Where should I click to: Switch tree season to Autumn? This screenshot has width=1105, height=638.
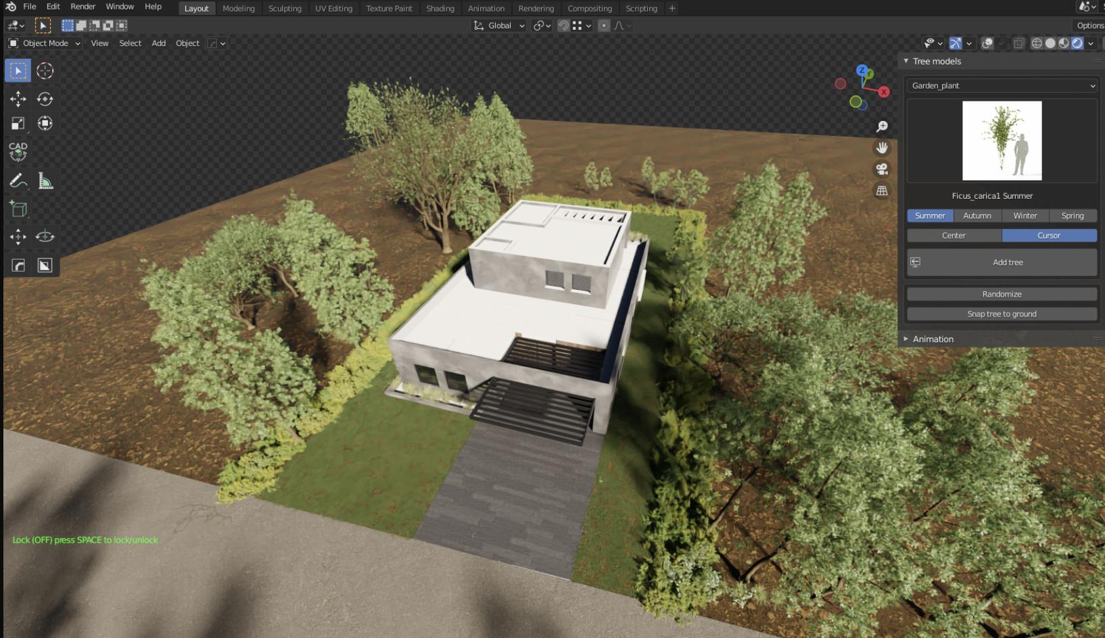(977, 216)
